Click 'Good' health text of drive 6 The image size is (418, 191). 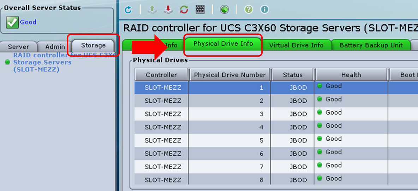point(334,152)
